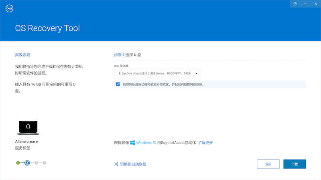Click the Windows 10 text link
The width and height of the screenshot is (321, 180).
point(146,143)
